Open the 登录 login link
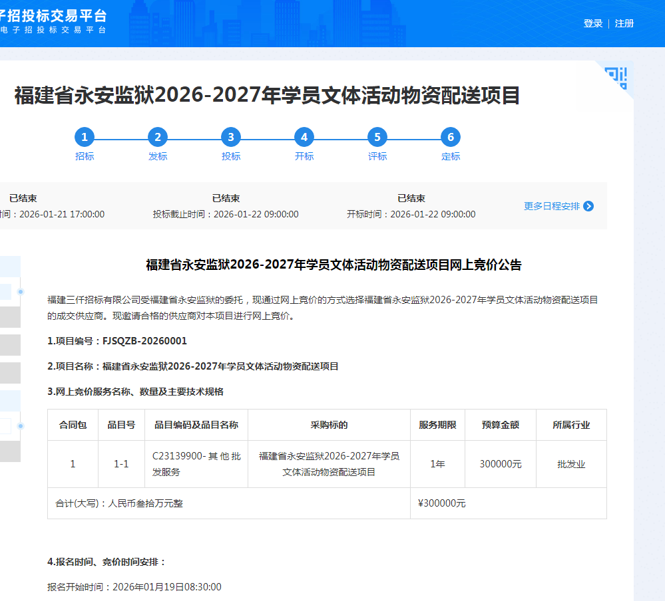The height and width of the screenshot is (601, 665). tap(592, 24)
